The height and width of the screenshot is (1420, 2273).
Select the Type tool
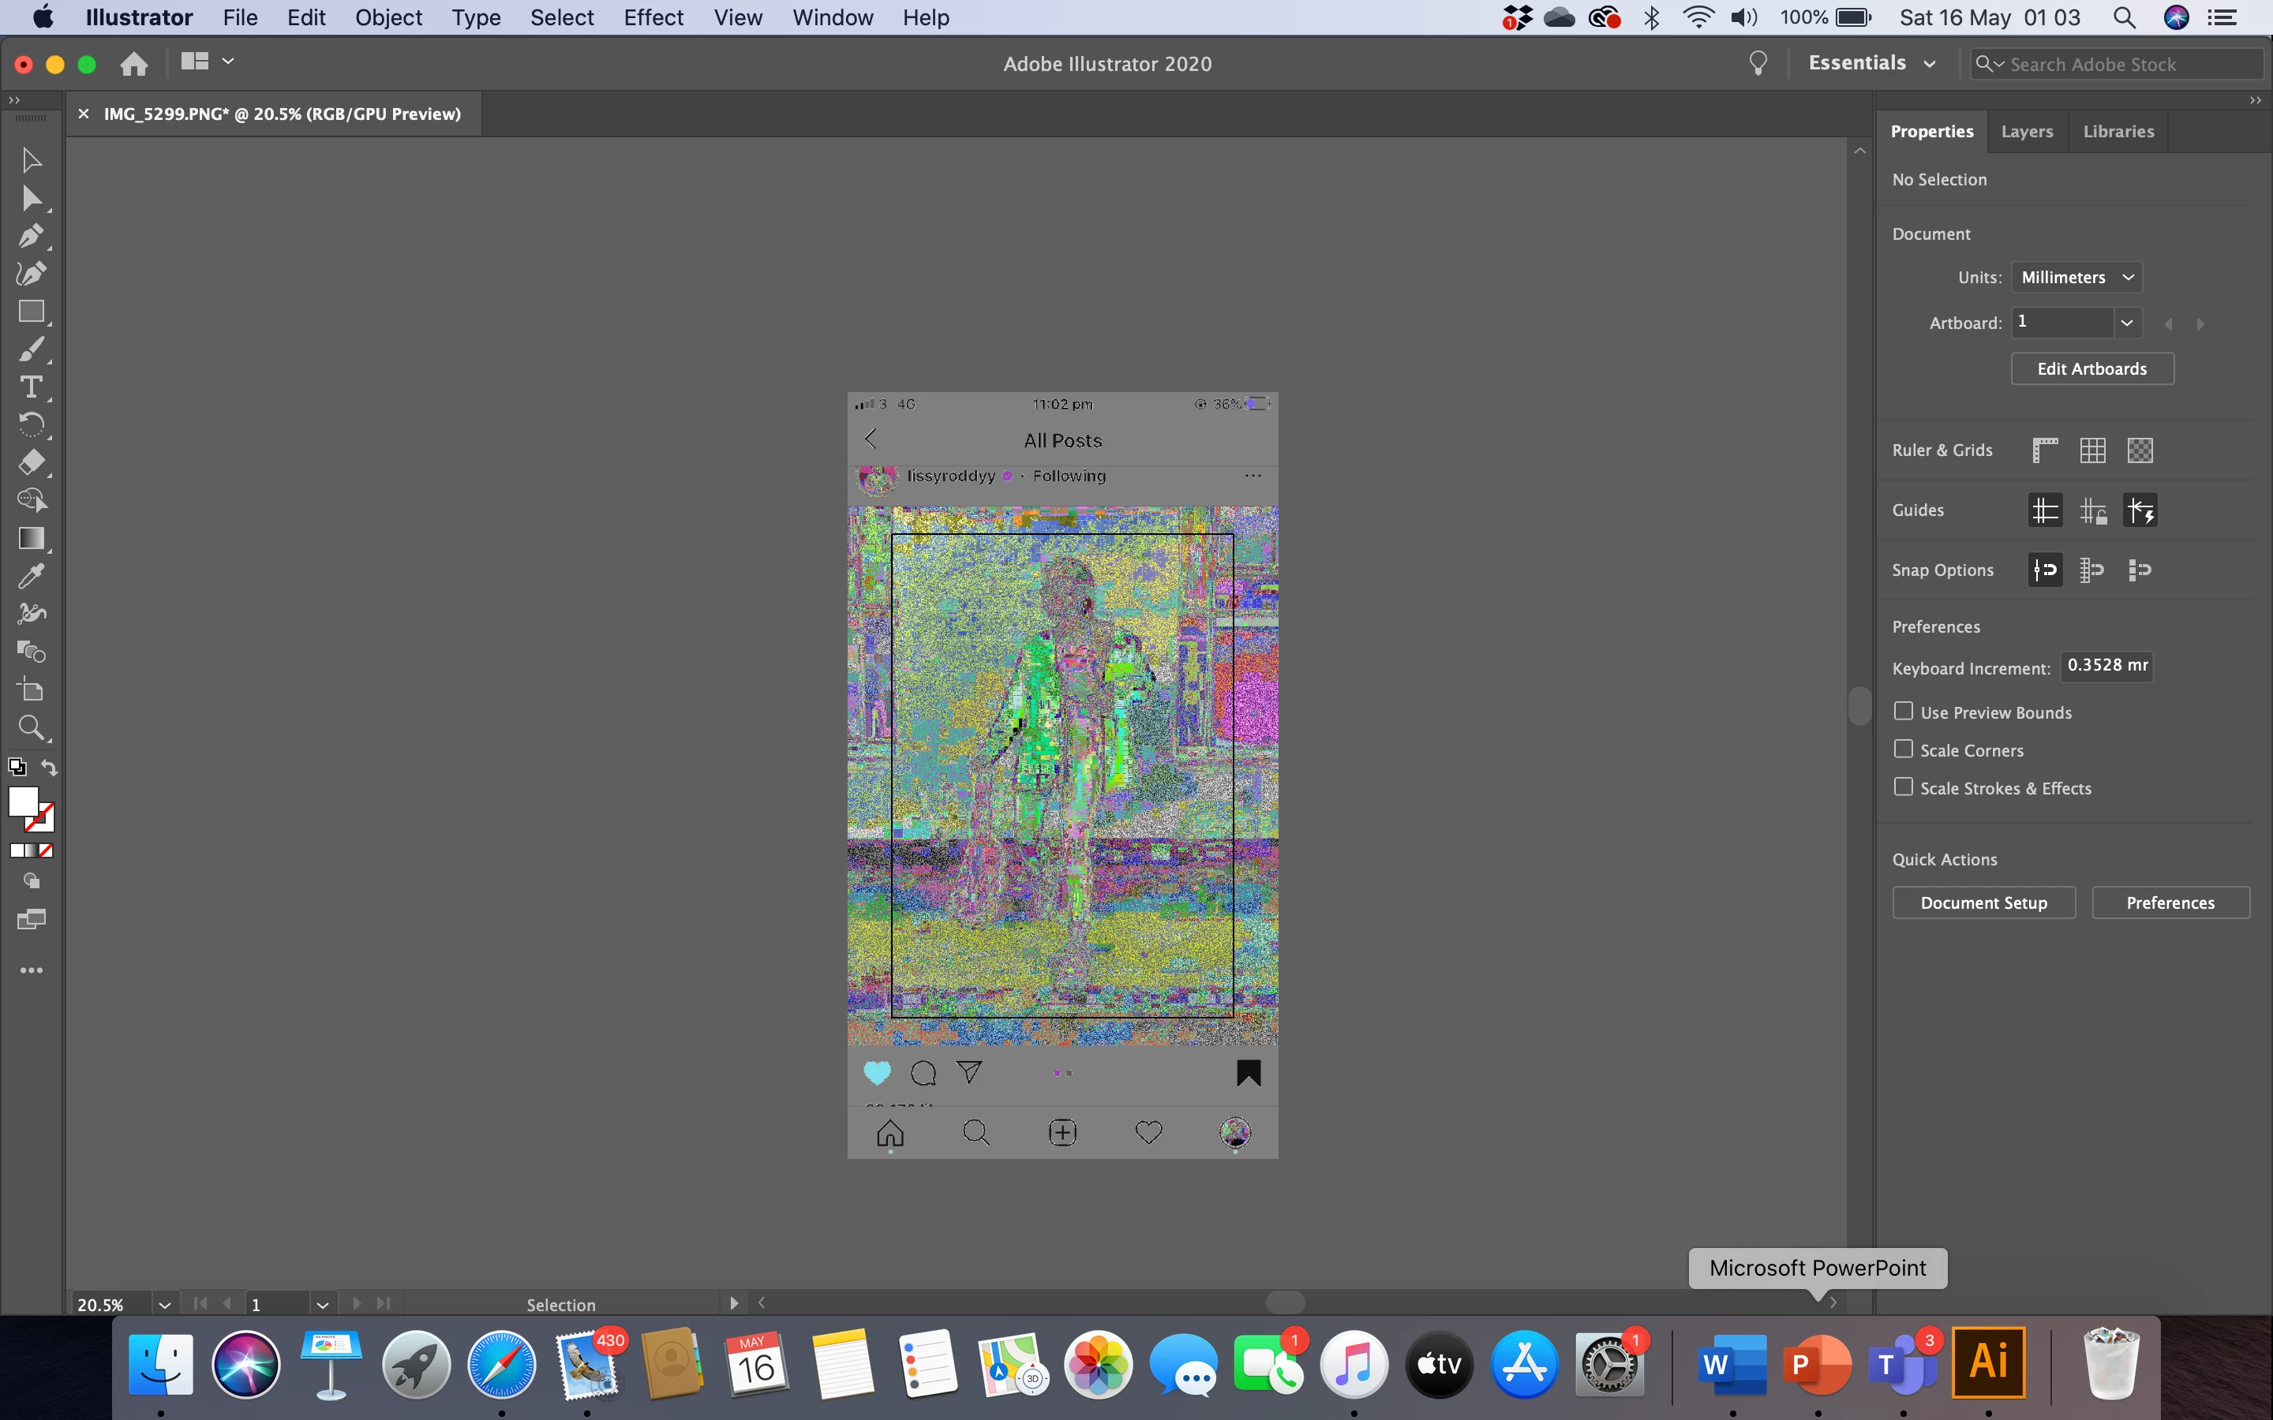point(31,387)
